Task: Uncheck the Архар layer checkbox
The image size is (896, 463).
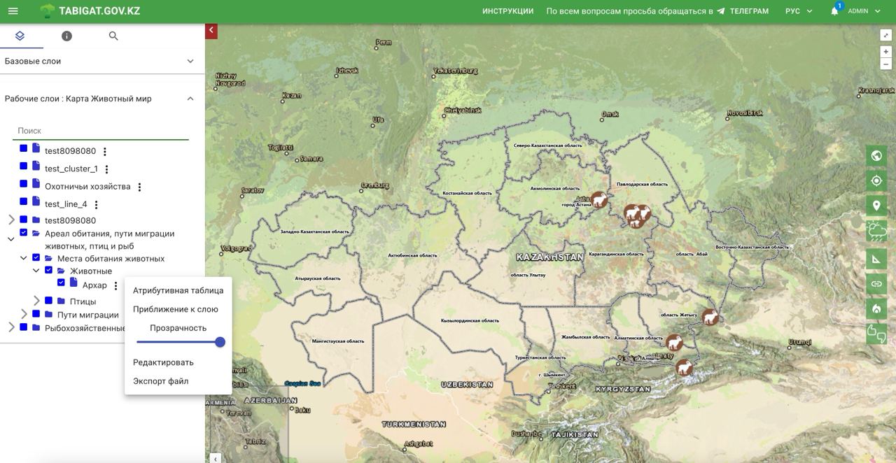Action: pos(61,283)
